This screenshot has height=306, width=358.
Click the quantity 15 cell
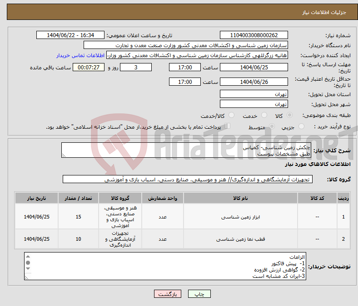[78, 216]
